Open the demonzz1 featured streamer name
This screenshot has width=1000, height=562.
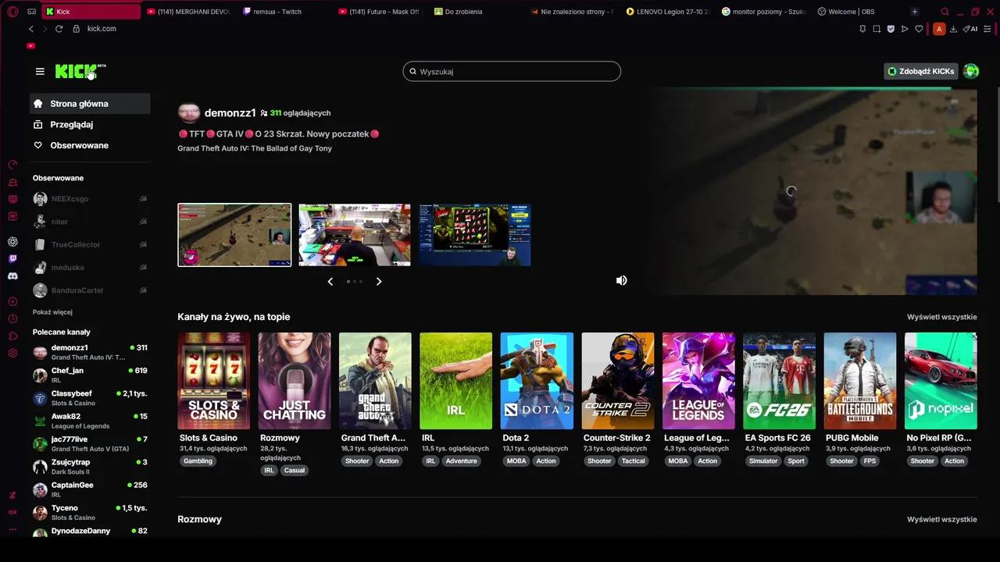pos(230,113)
